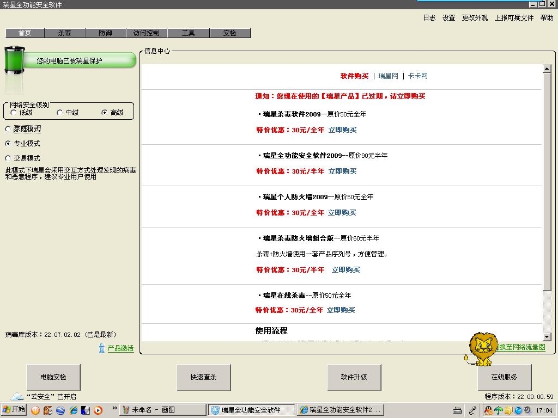Open the 杀毒 tab
The height and width of the screenshot is (418, 558).
[65, 33]
